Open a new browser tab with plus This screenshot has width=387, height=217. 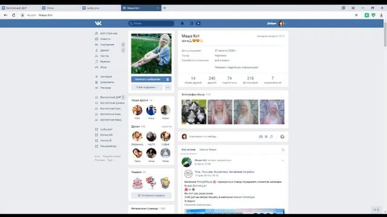pyautogui.click(x=164, y=8)
